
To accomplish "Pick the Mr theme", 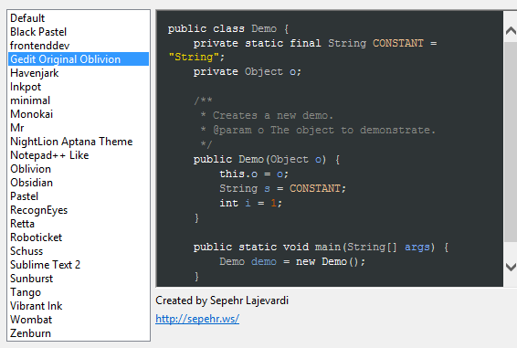I will point(79,128).
